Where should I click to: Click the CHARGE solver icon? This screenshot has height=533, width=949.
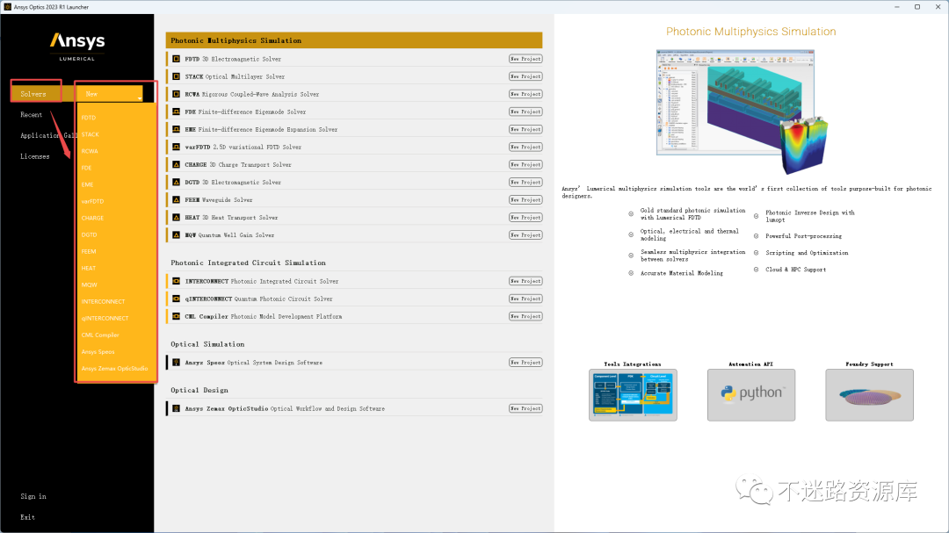[176, 164]
